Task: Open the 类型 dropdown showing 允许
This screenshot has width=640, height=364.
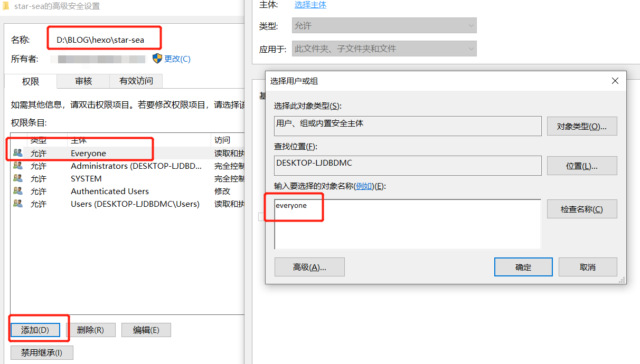Action: (x=384, y=25)
